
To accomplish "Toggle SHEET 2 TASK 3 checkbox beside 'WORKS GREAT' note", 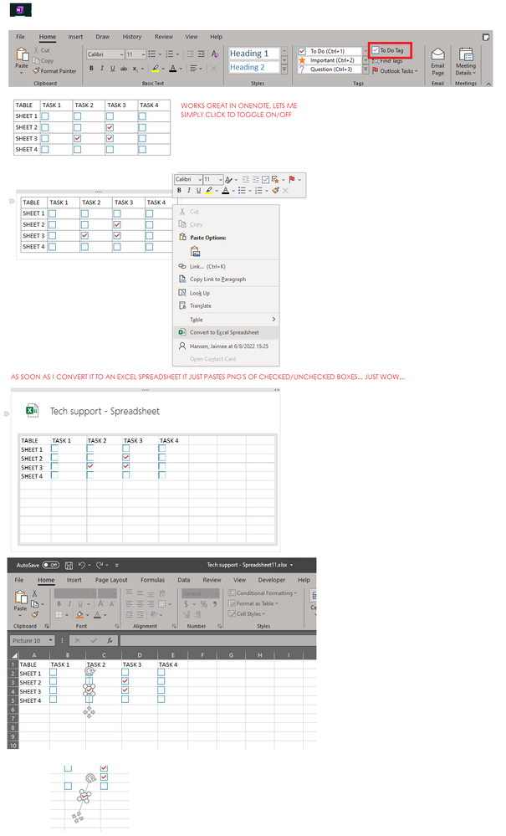I will pyautogui.click(x=110, y=127).
